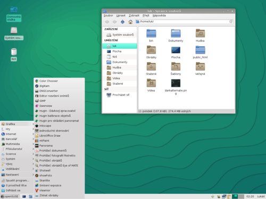Expand the Příslušenství category submenu

(x=17, y=149)
